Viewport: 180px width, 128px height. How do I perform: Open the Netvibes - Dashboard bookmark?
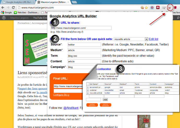26,12
